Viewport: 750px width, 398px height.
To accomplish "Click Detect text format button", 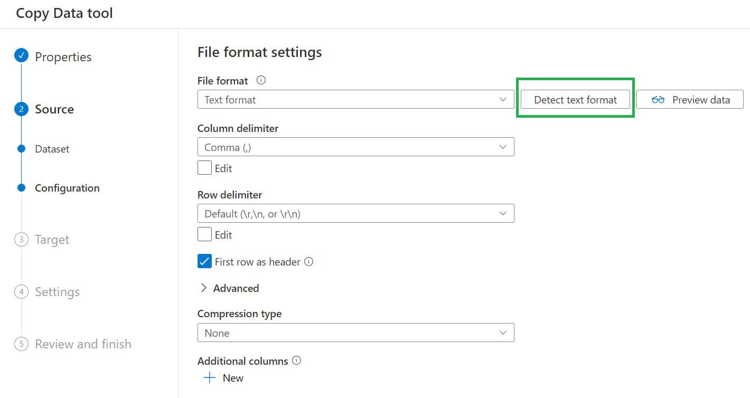I will coord(575,99).
